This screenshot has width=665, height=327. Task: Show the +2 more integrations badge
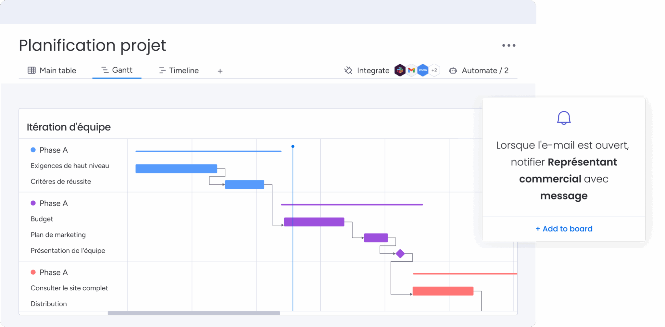pyautogui.click(x=434, y=70)
